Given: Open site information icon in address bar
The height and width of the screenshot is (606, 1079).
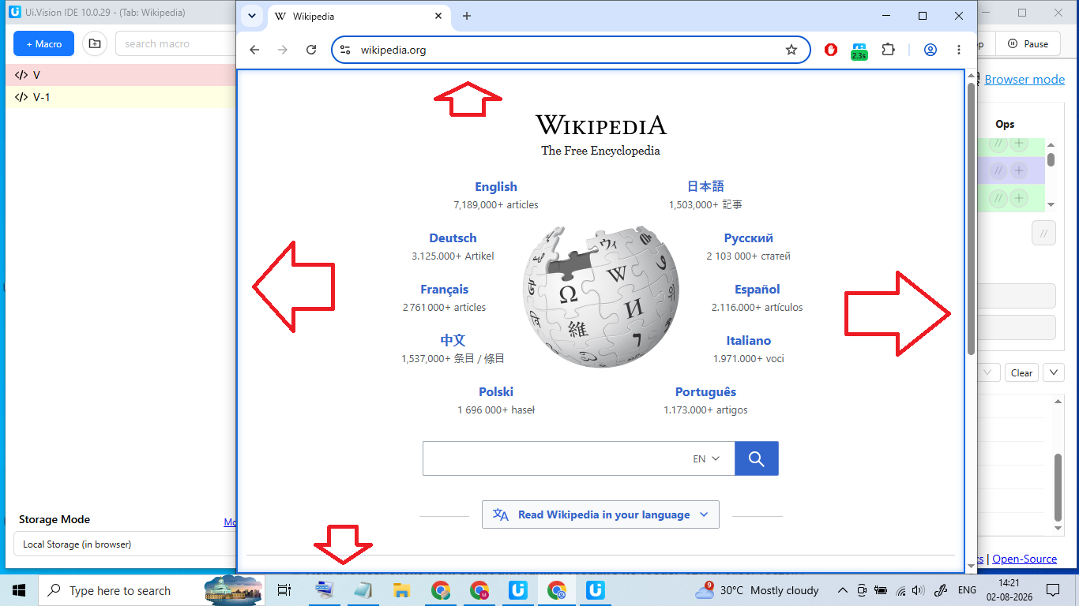Looking at the screenshot, I should pyautogui.click(x=344, y=50).
